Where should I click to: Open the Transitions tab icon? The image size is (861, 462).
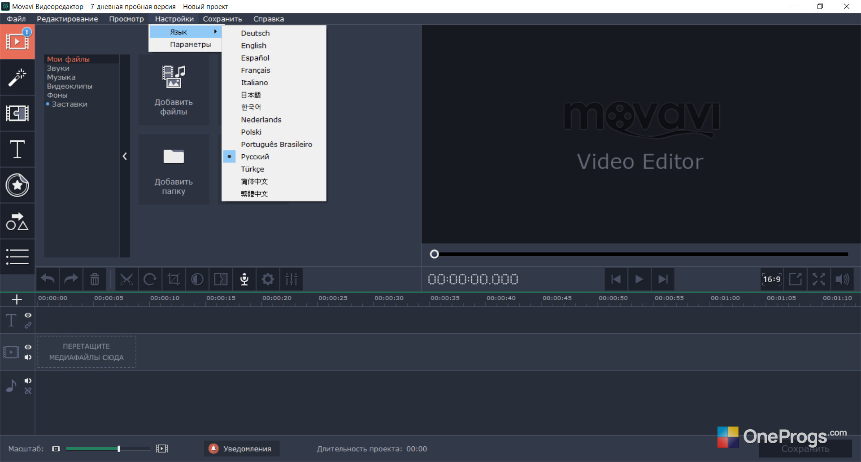(17, 113)
